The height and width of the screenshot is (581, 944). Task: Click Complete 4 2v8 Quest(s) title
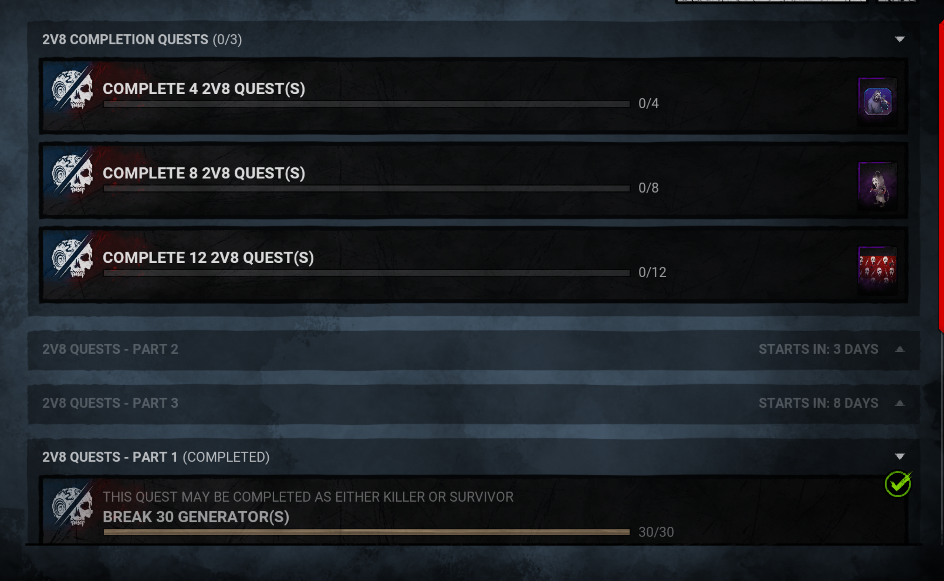pos(204,89)
